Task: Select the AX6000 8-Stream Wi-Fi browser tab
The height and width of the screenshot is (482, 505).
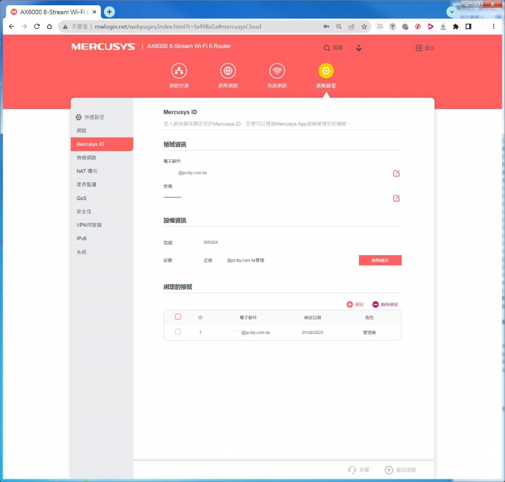Action: coord(53,12)
